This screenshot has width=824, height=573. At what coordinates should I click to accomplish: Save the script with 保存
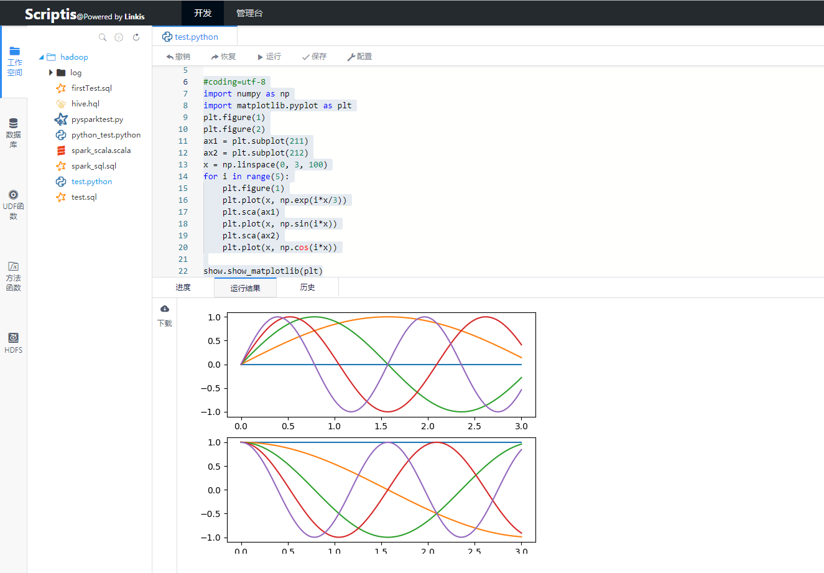pos(314,56)
